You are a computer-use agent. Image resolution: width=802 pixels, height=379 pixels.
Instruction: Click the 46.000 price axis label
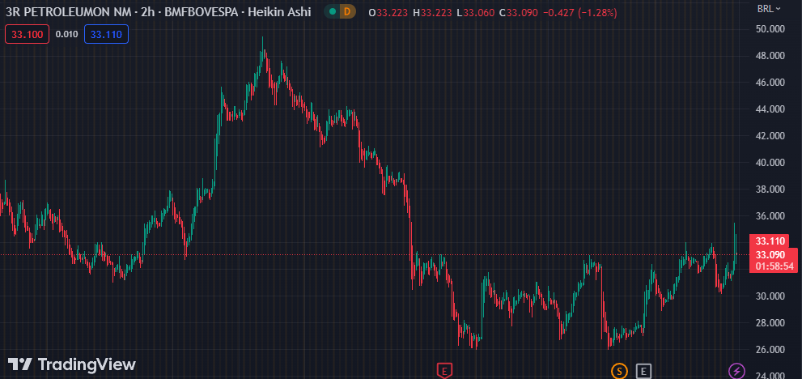coord(770,83)
